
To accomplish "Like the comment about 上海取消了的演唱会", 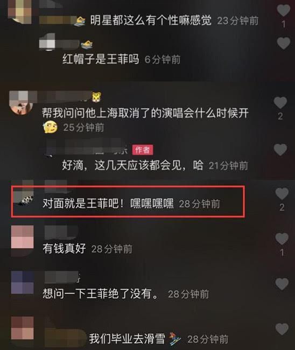I will [280, 103].
